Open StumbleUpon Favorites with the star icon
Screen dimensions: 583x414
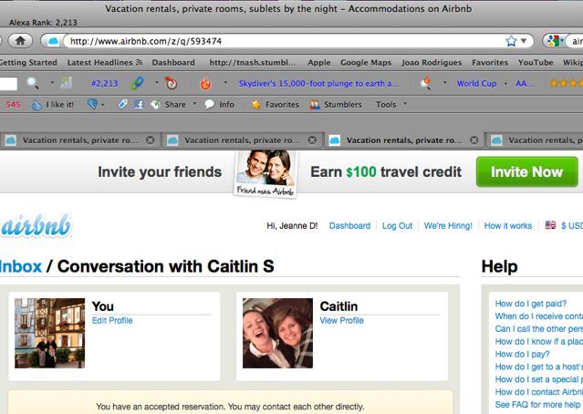[x=276, y=105]
